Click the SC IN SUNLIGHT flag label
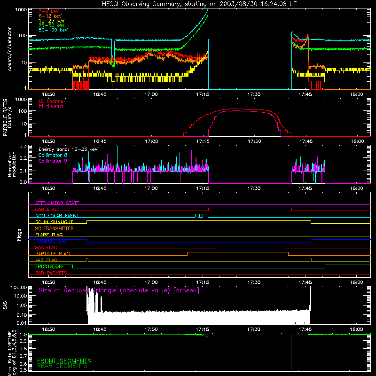The image size is (376, 376). pos(54,222)
